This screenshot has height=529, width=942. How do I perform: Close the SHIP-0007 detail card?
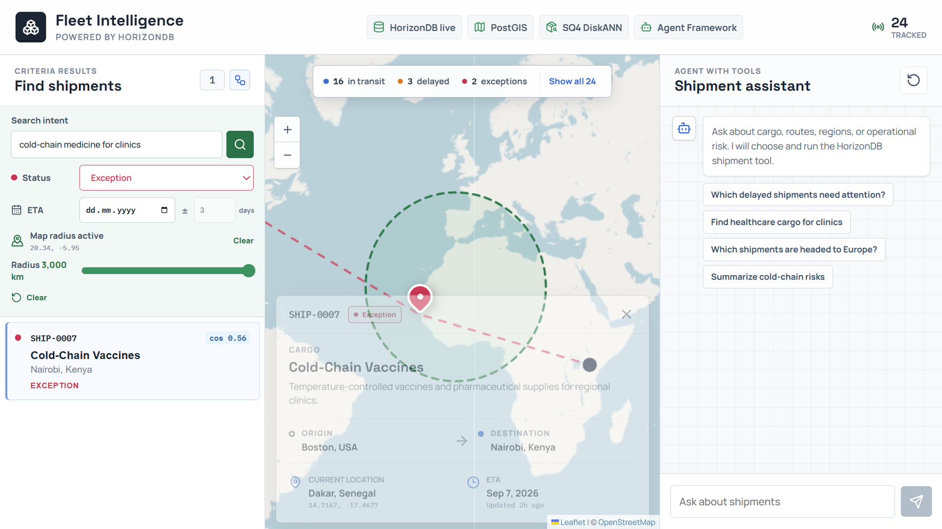point(627,314)
